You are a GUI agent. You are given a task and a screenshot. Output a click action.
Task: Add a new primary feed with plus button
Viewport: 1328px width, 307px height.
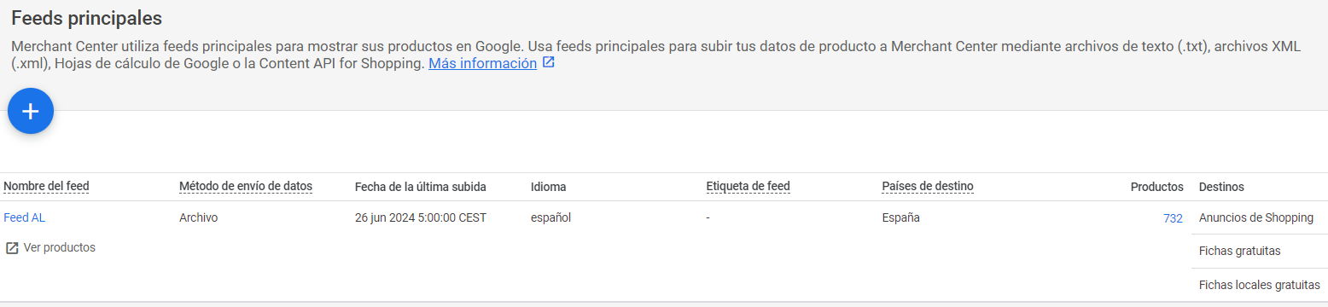coord(31,111)
